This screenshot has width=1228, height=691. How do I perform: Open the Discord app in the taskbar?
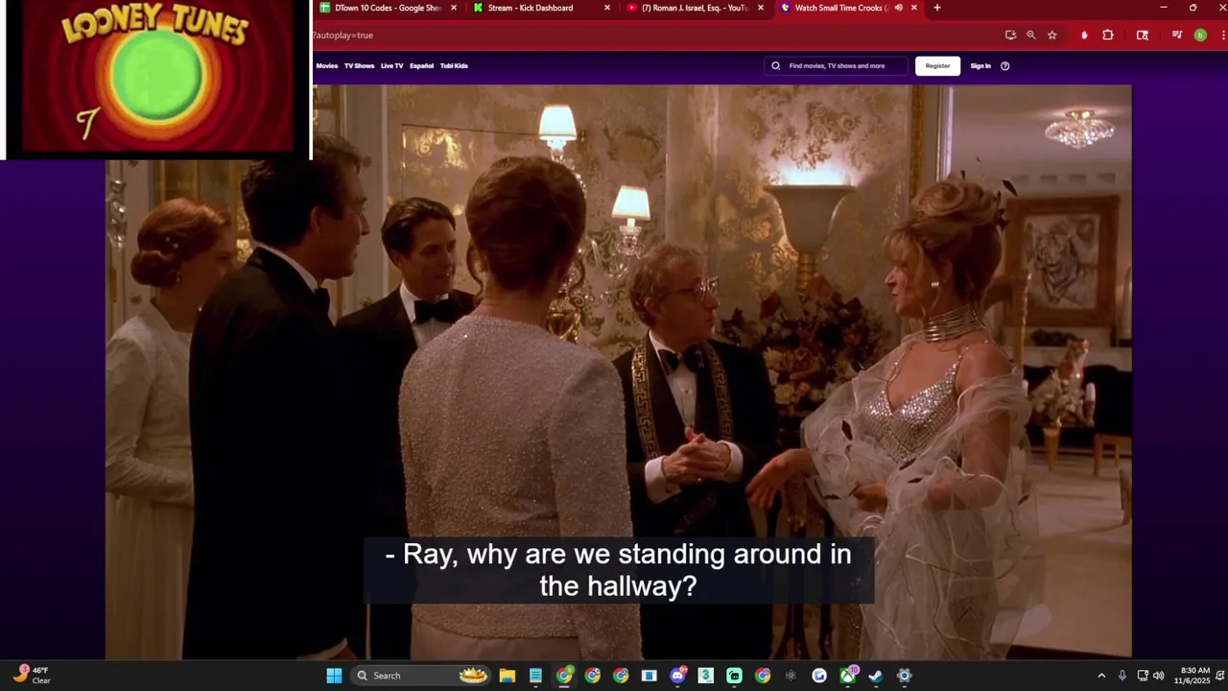[x=677, y=676]
